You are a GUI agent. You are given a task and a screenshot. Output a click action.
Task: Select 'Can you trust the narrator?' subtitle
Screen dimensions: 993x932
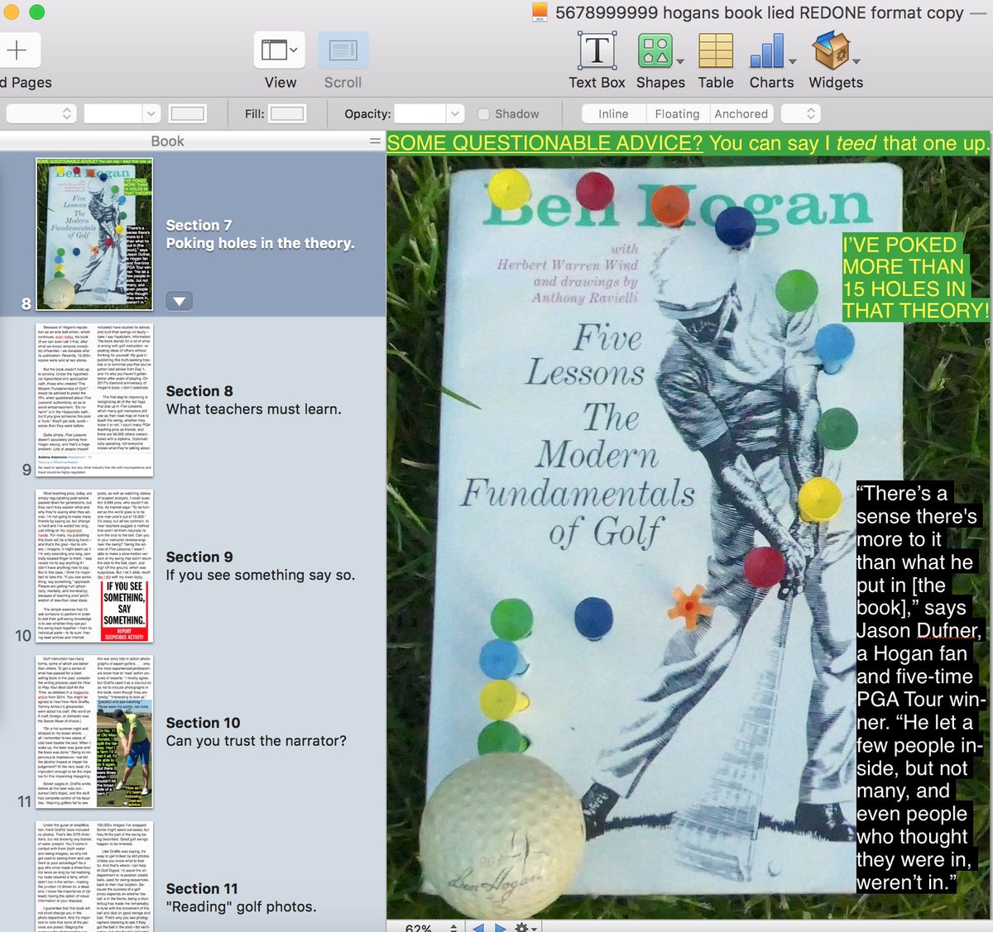[256, 741]
